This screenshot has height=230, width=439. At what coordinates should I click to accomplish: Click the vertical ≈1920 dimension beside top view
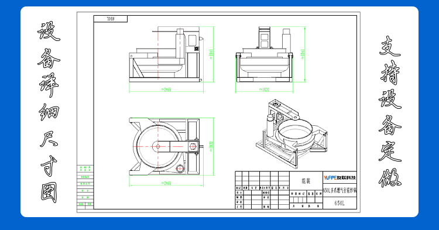pos(211,146)
